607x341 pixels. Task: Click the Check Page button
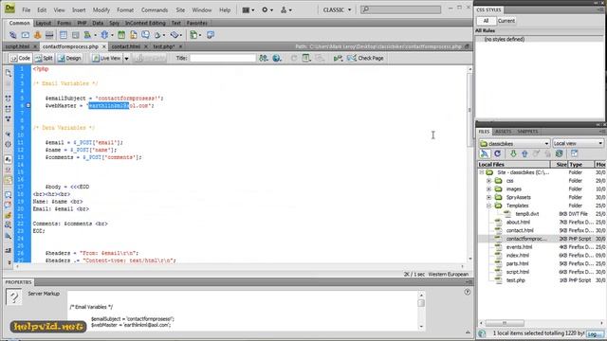(x=365, y=58)
